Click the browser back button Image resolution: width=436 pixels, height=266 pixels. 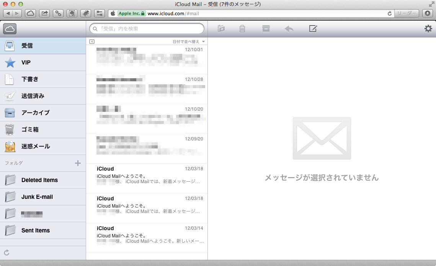[x=8, y=13]
